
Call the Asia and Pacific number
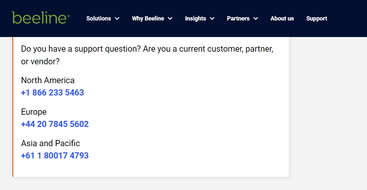coord(55,156)
